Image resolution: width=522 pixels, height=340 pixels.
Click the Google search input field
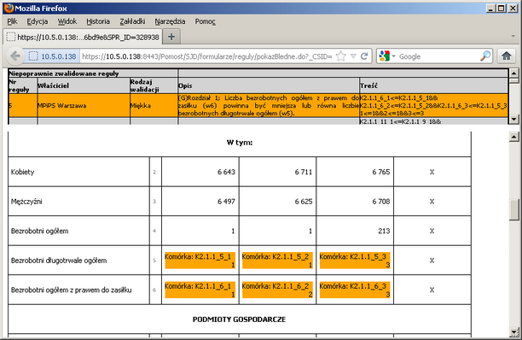(x=438, y=56)
